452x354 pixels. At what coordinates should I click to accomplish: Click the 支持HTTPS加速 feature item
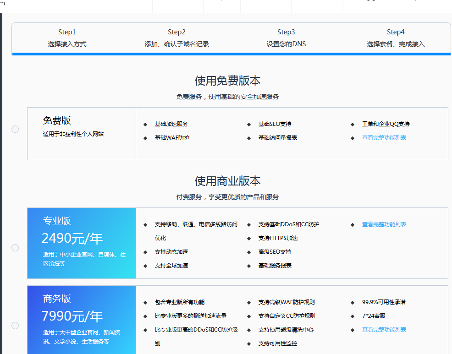(278, 238)
